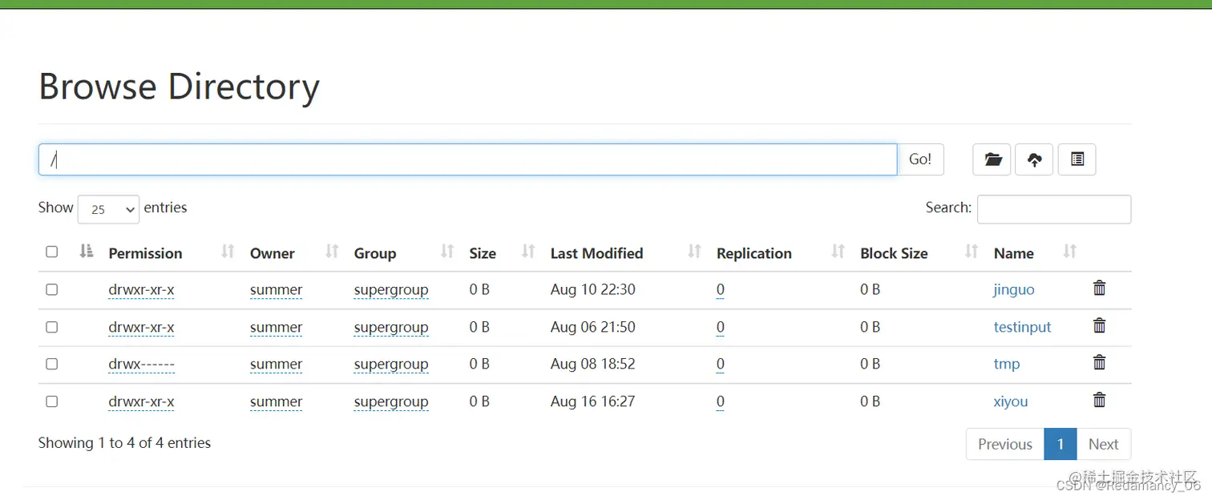Viewport: 1212px width, 500px height.
Task: Click the Search input field
Action: [1053, 209]
